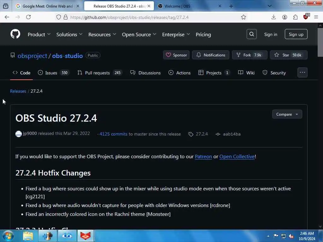This screenshot has width=323, height=242.
Task: Click the Fork 7.9k button
Action: [250, 55]
